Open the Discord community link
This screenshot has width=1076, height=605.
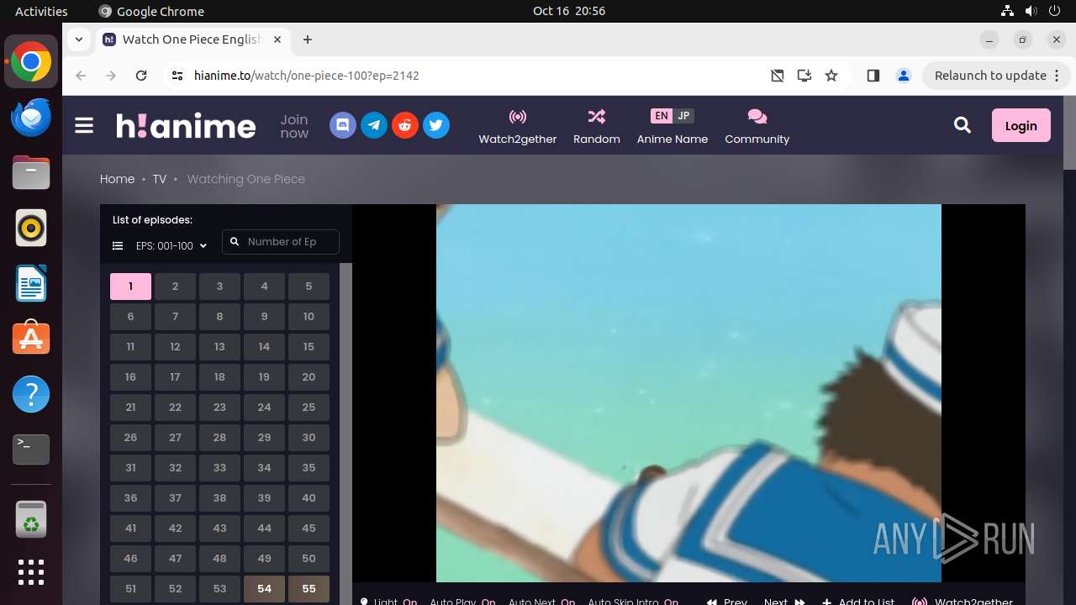(343, 126)
